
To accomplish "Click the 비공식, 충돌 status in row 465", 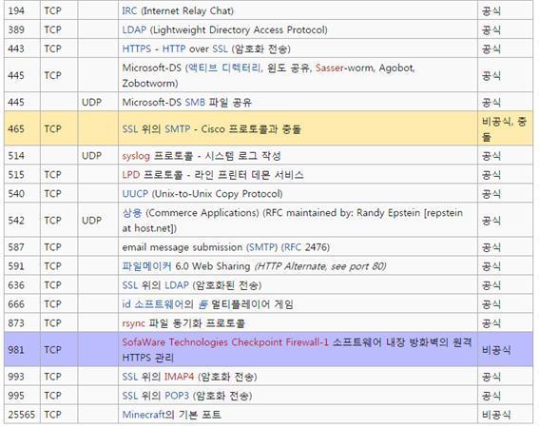I will (x=504, y=129).
